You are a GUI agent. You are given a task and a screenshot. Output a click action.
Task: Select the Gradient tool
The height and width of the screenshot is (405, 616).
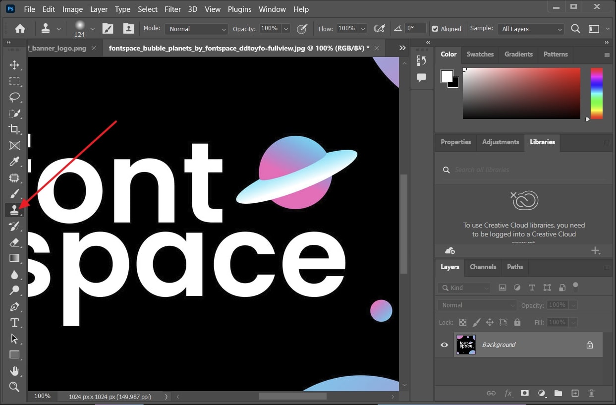[x=14, y=258]
